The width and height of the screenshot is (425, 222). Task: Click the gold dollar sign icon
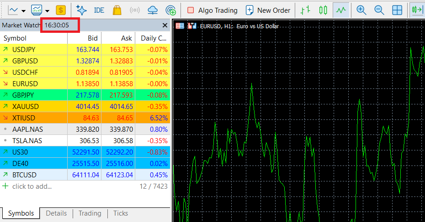coord(61,10)
